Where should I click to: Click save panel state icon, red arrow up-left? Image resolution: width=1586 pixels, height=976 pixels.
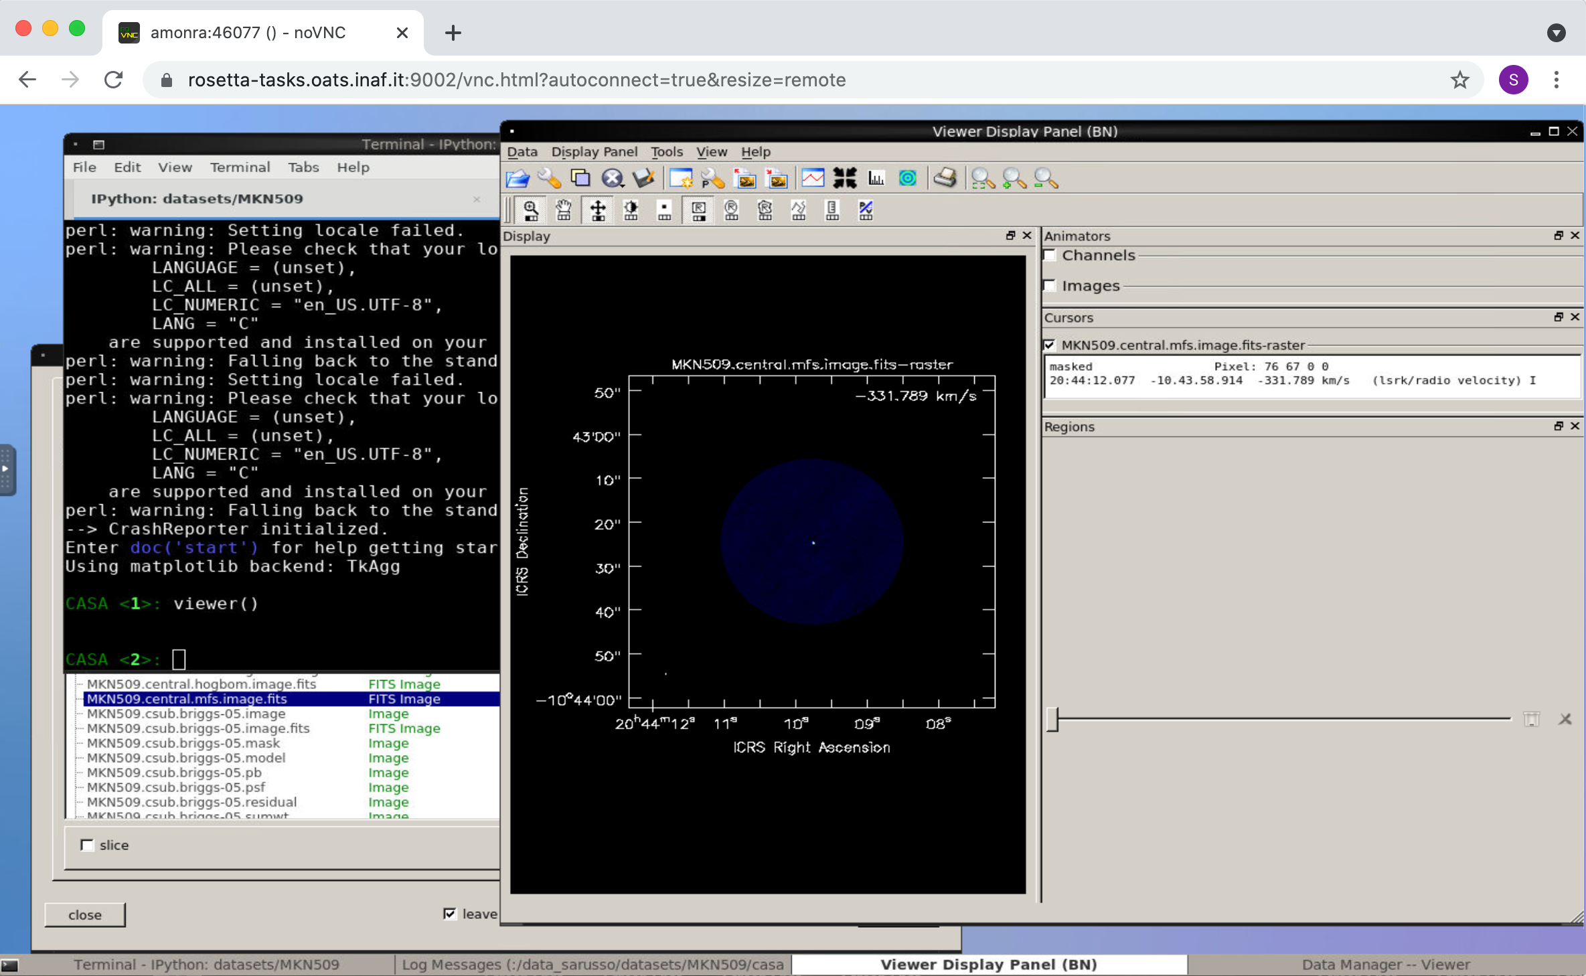tap(745, 179)
